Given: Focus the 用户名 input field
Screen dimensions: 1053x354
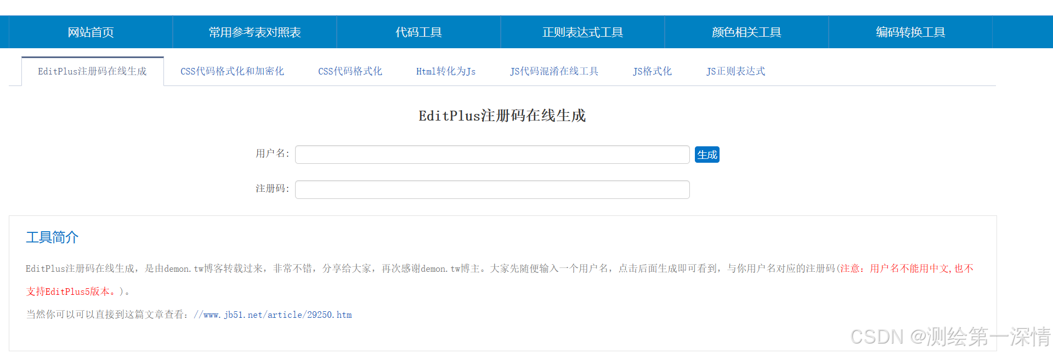Looking at the screenshot, I should point(492,155).
